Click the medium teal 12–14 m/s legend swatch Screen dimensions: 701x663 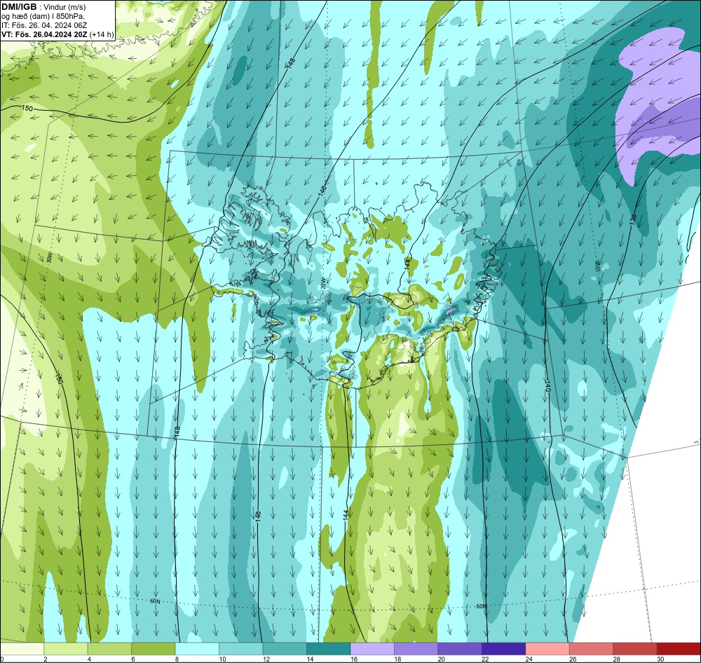click(x=285, y=648)
